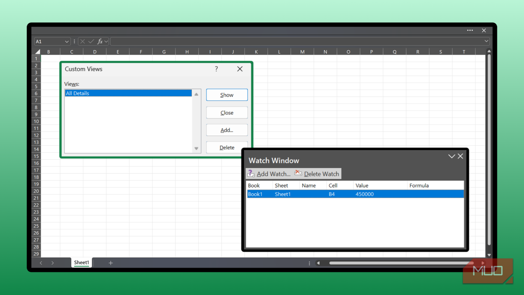Add a new sheet with plus icon

[x=111, y=263]
